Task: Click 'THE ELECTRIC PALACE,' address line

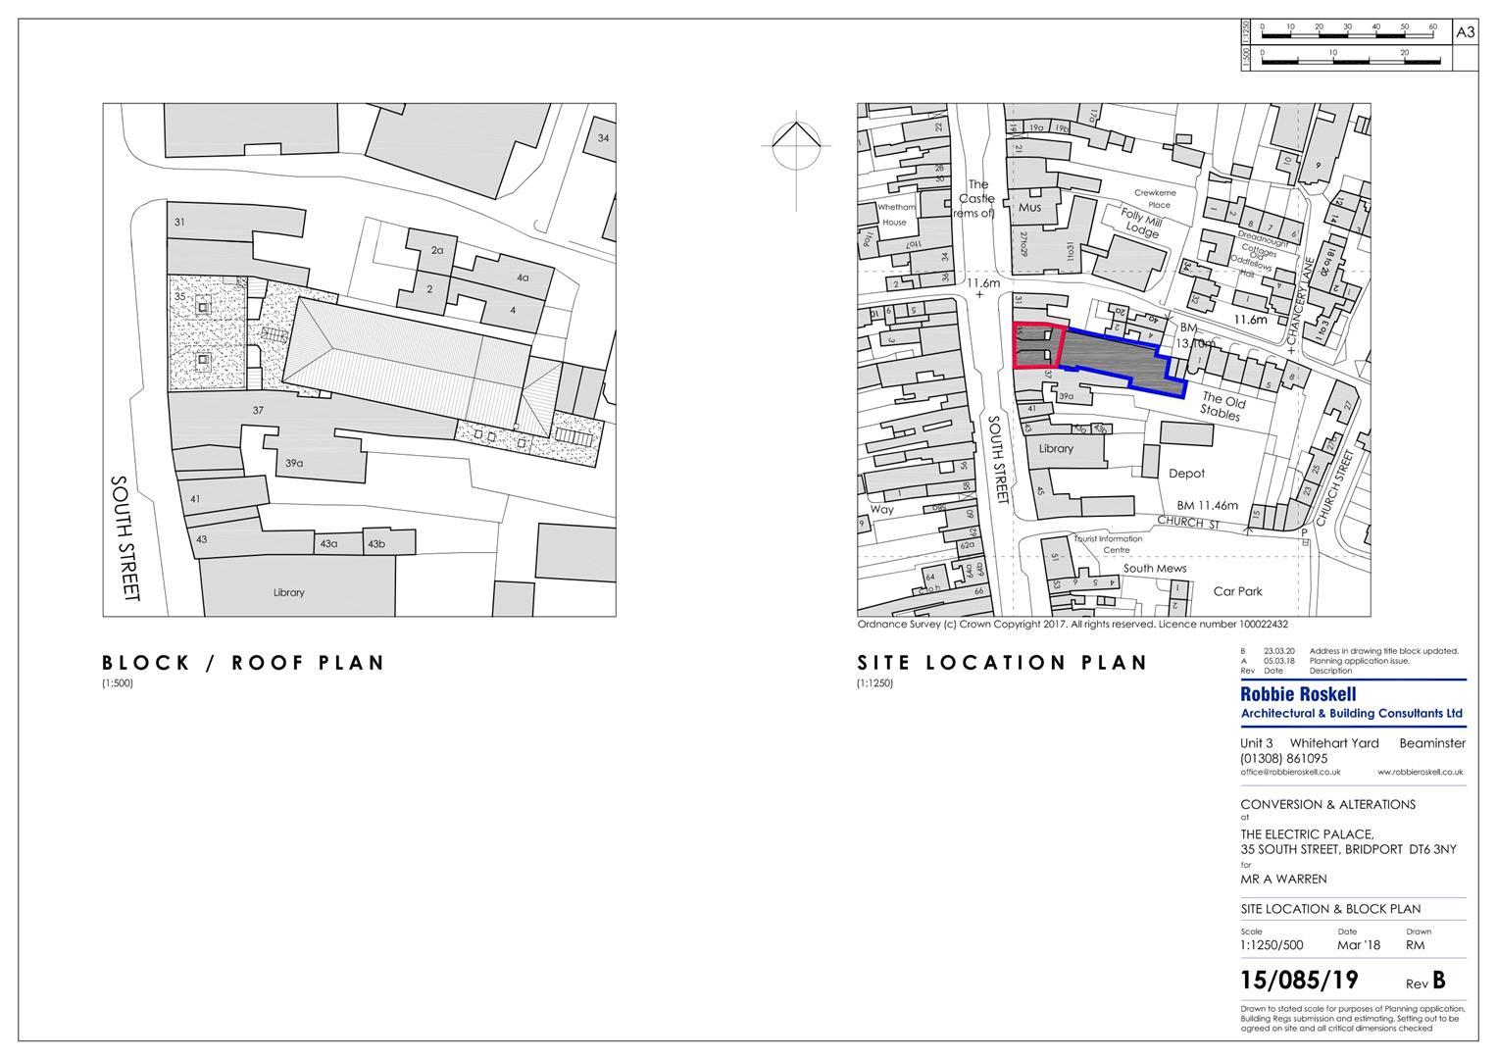Action: 1307,834
